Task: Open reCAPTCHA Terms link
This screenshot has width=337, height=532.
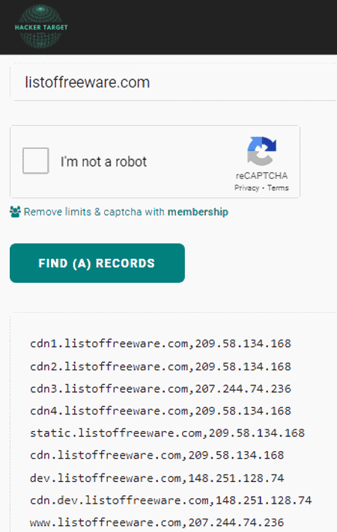Action: pyautogui.click(x=278, y=188)
